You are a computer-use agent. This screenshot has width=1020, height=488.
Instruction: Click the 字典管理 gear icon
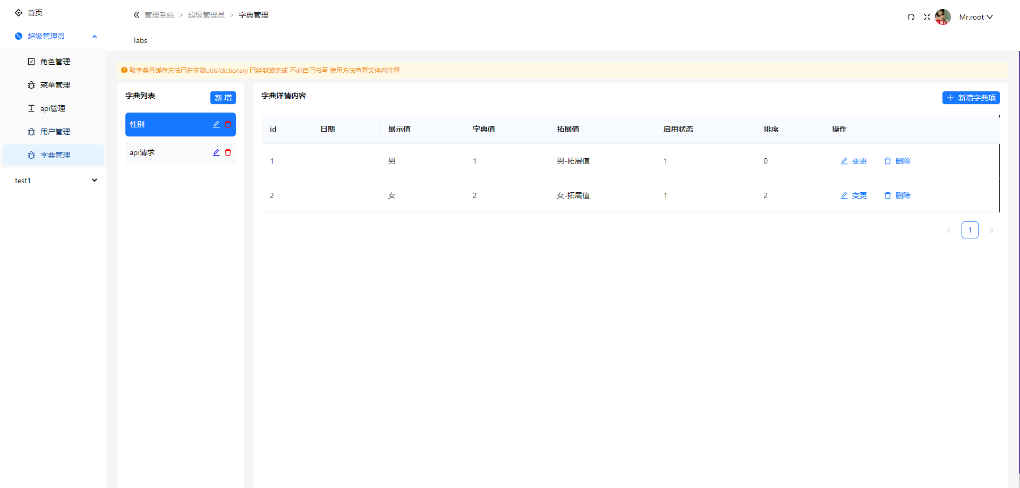(x=31, y=155)
